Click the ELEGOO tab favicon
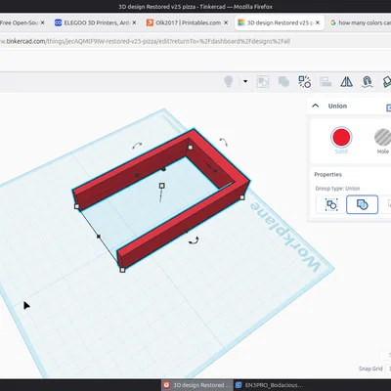 (x=58, y=22)
